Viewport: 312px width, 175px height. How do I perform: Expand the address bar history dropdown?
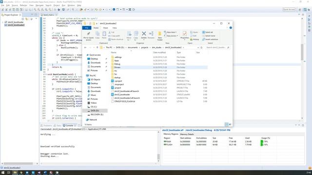tap(198, 48)
